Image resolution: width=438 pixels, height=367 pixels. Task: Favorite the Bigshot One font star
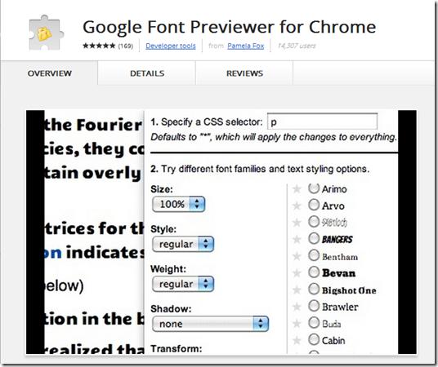click(x=297, y=290)
